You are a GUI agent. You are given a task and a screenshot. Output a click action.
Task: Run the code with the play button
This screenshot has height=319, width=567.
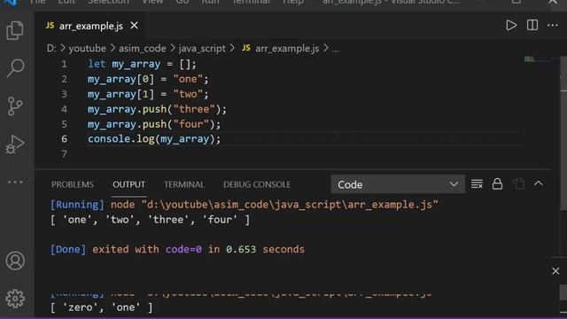511,26
